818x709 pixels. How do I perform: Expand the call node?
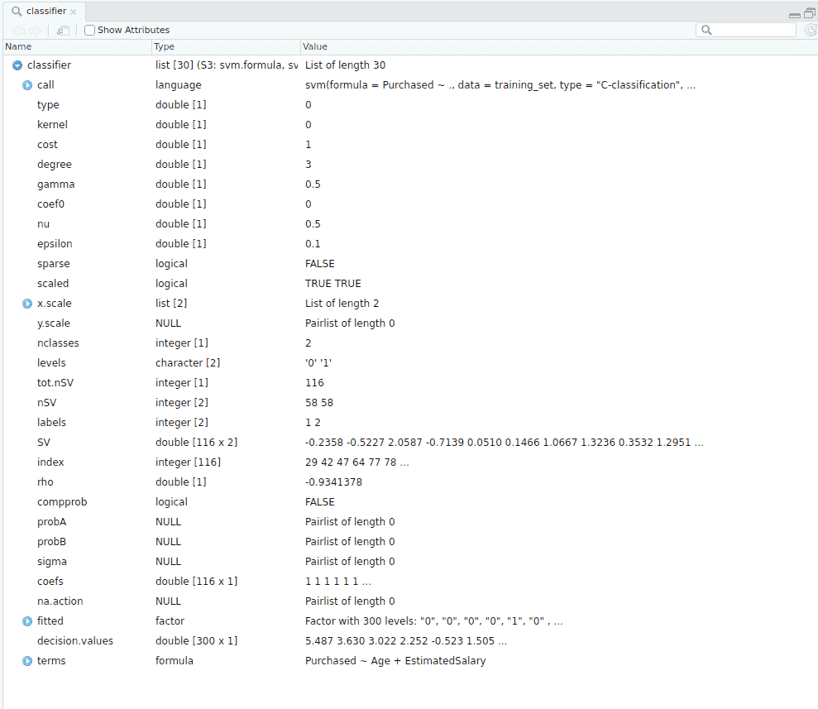tap(27, 85)
